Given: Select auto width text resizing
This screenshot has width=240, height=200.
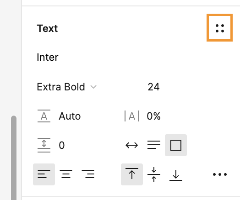Looking at the screenshot, I should click(x=132, y=145).
